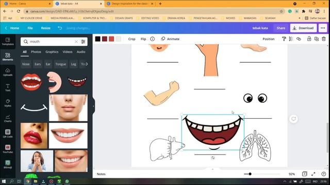This screenshot has height=185, width=330.
Task: Open the Bitmoji sidebar app
Action: pos(8,164)
